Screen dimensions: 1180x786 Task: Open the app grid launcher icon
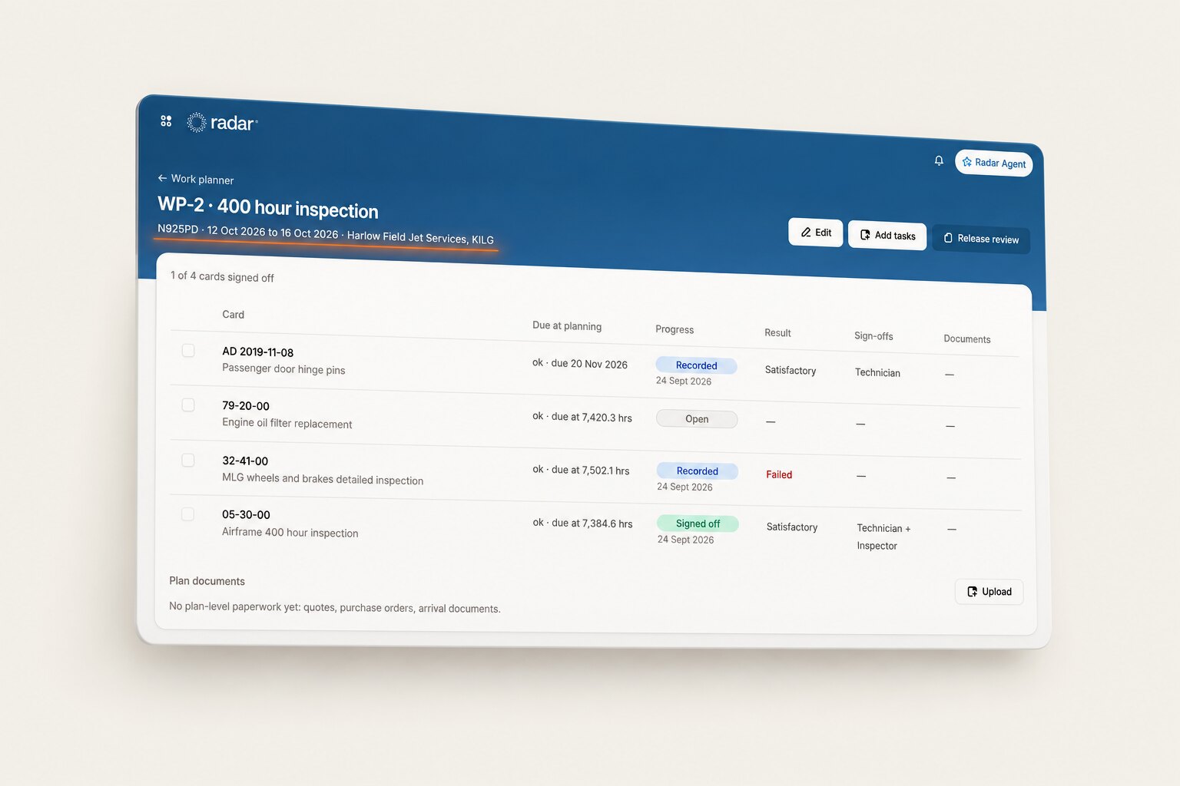(166, 121)
